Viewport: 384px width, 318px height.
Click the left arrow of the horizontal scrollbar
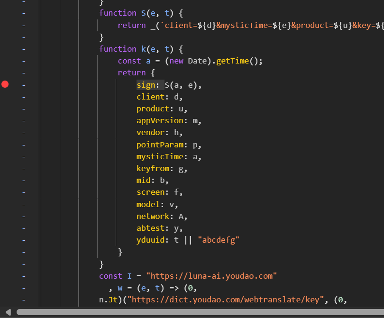click(8, 311)
